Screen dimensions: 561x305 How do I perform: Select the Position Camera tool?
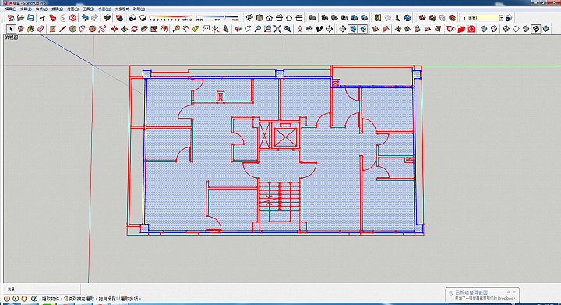(300, 29)
